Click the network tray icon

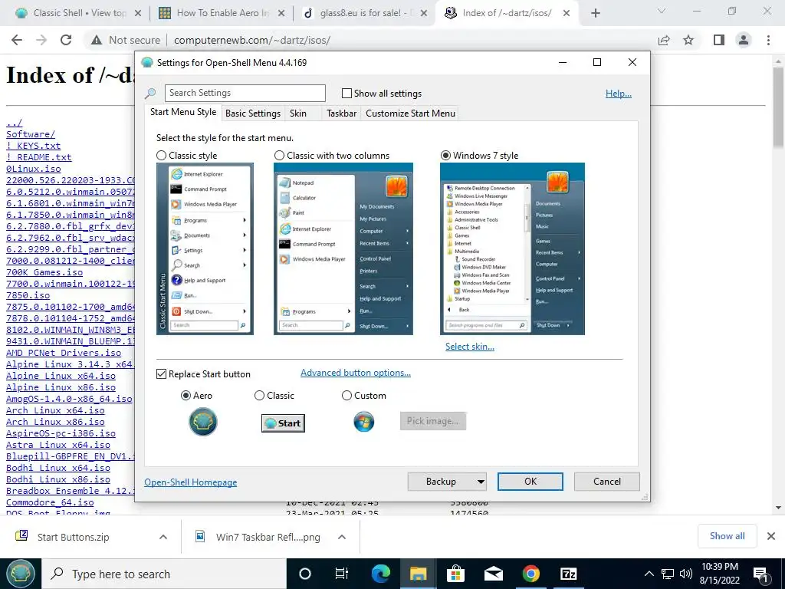pyautogui.click(x=668, y=574)
